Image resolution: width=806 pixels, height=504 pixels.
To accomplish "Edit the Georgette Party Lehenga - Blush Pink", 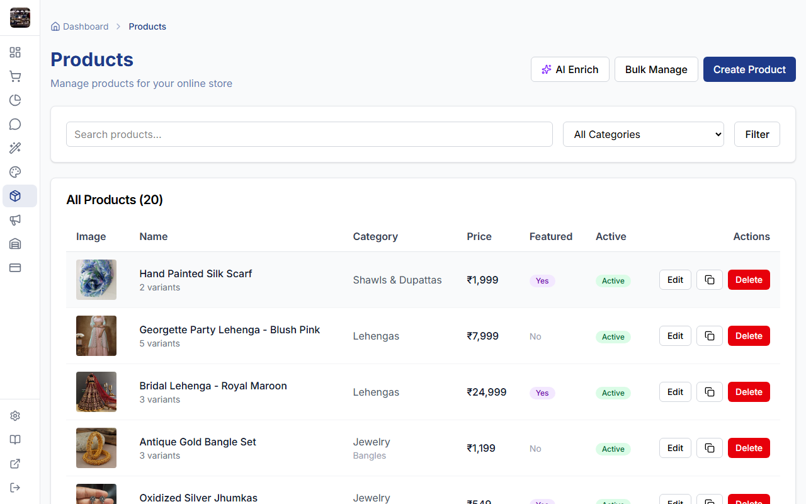I will point(675,336).
